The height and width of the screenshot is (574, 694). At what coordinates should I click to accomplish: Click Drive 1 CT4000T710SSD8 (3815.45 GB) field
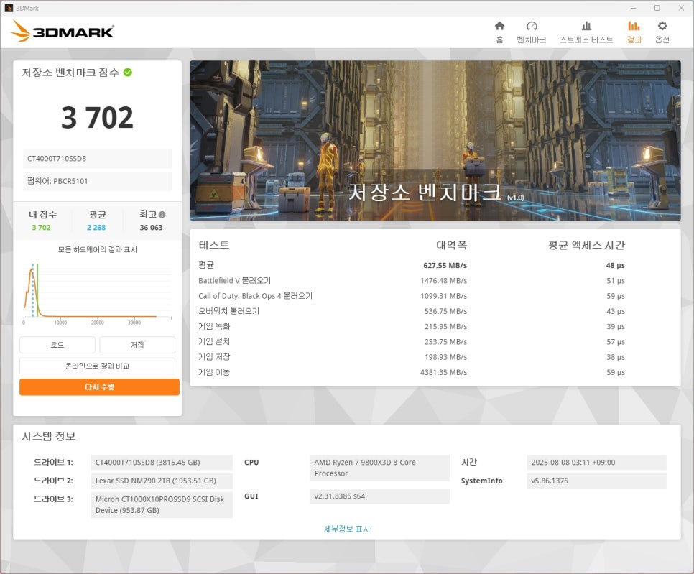[x=162, y=463]
